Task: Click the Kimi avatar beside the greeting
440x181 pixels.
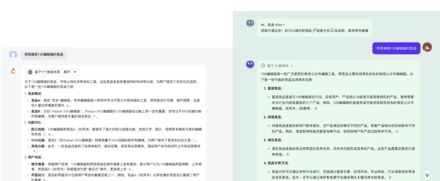Action: 250,23
